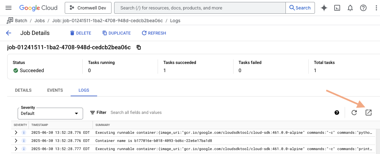This screenshot has width=380, height=154.
Task: Click Logs at the breadcrumb end
Action: coord(175,21)
